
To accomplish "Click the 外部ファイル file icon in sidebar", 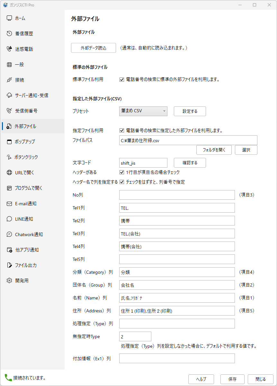I will tap(9, 126).
